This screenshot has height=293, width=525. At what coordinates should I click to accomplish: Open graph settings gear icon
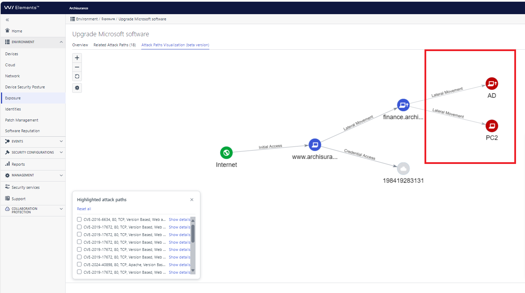[x=77, y=88]
